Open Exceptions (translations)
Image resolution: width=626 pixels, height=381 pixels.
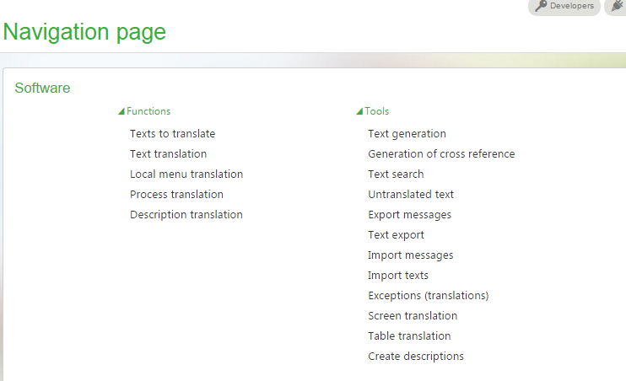428,296
